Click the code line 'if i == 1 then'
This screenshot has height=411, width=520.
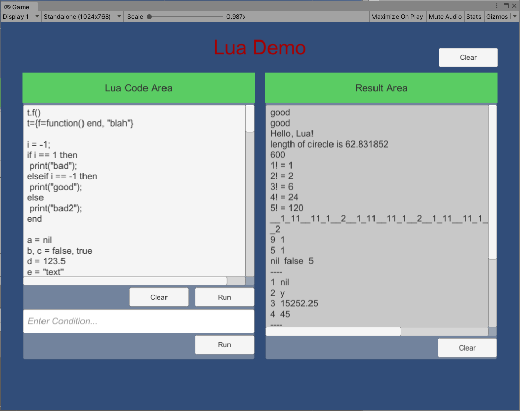point(52,155)
